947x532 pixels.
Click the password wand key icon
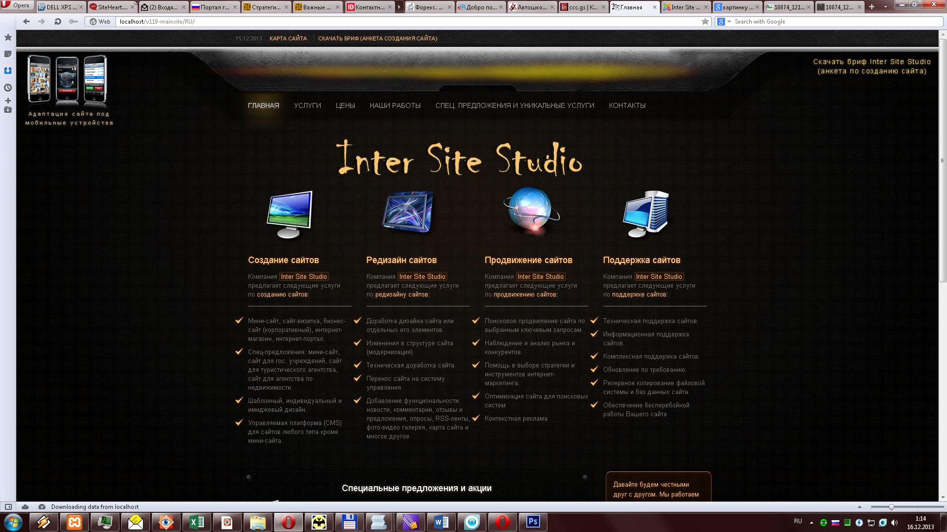(73, 22)
